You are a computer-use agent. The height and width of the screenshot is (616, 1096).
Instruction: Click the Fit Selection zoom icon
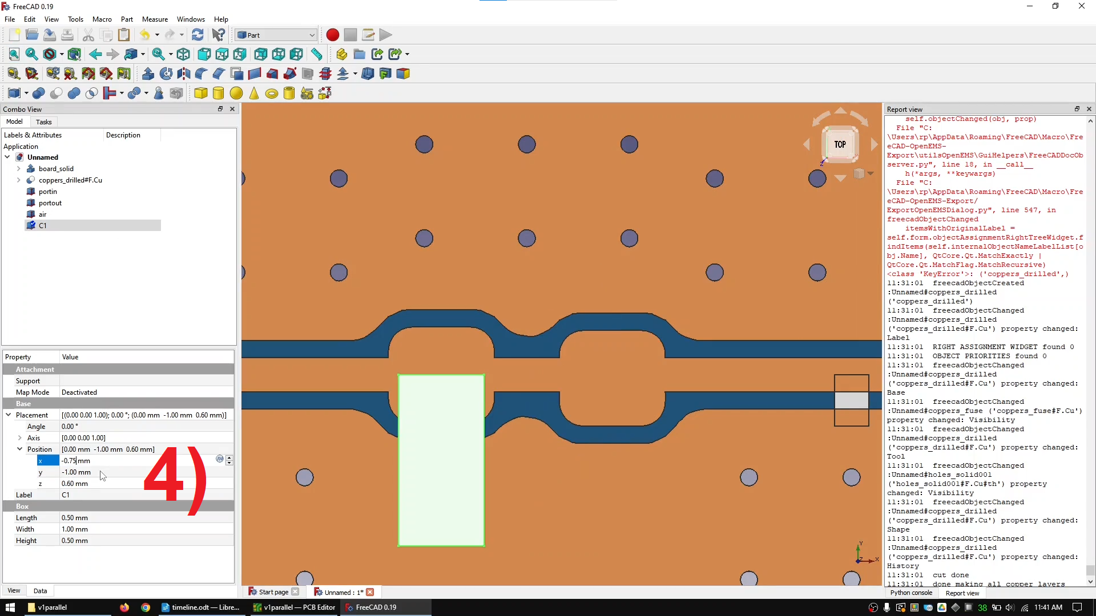32,54
